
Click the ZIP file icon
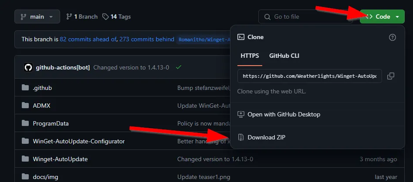click(x=240, y=137)
